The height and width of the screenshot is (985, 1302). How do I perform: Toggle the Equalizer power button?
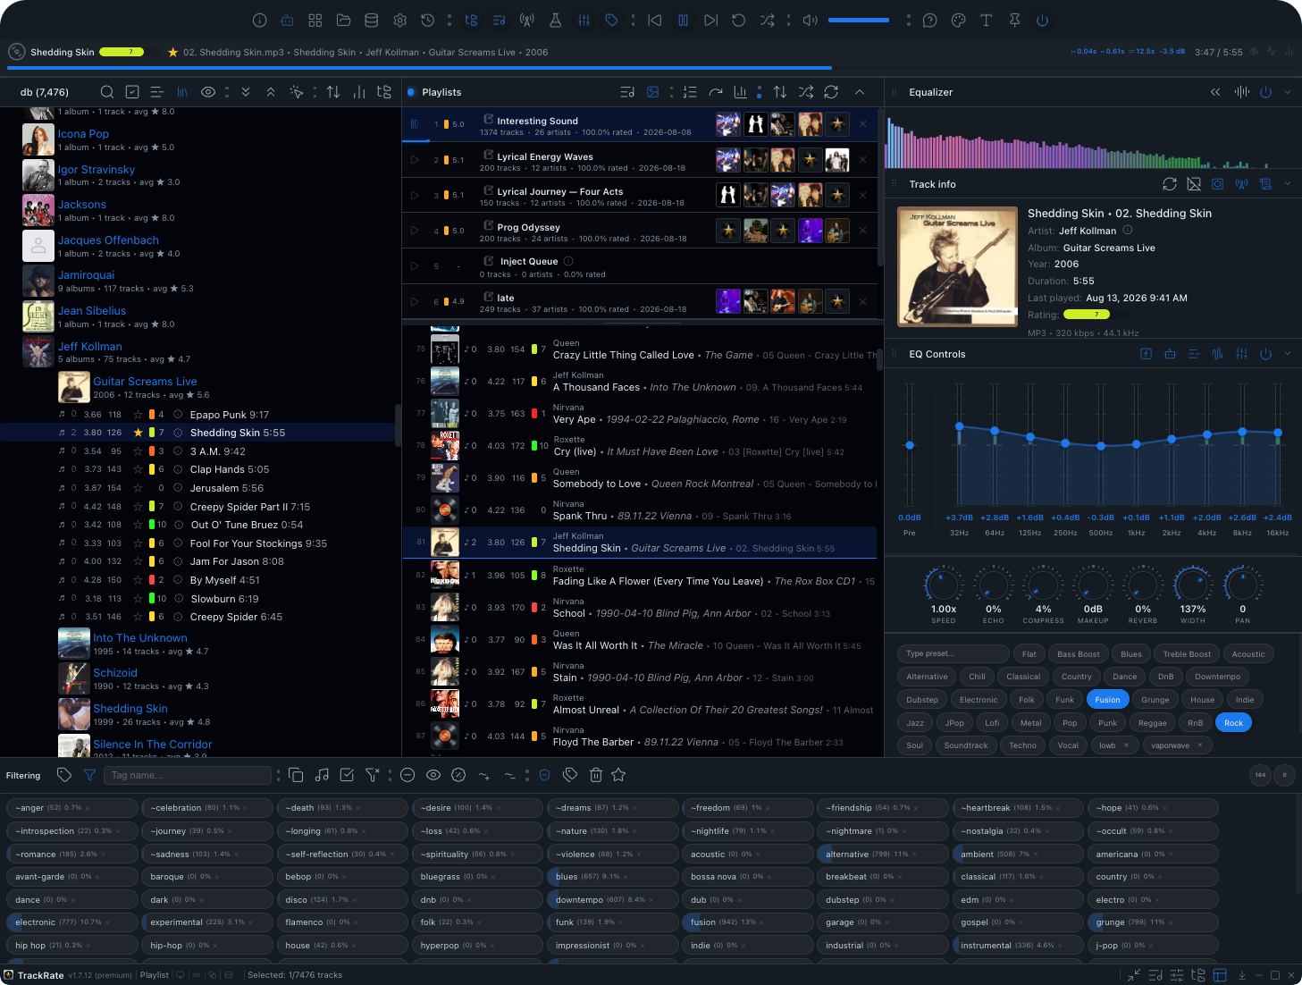[1265, 92]
